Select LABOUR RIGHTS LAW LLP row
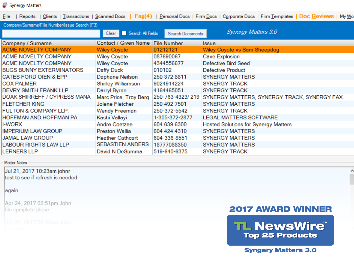354x257 pixels. point(178,145)
